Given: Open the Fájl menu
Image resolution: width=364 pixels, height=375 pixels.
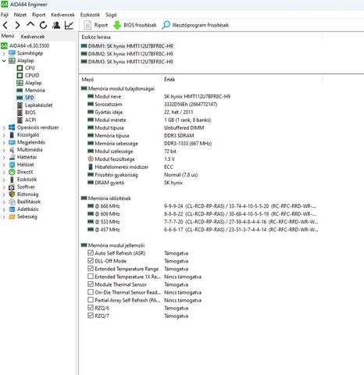Looking at the screenshot, I should [x=5, y=15].
